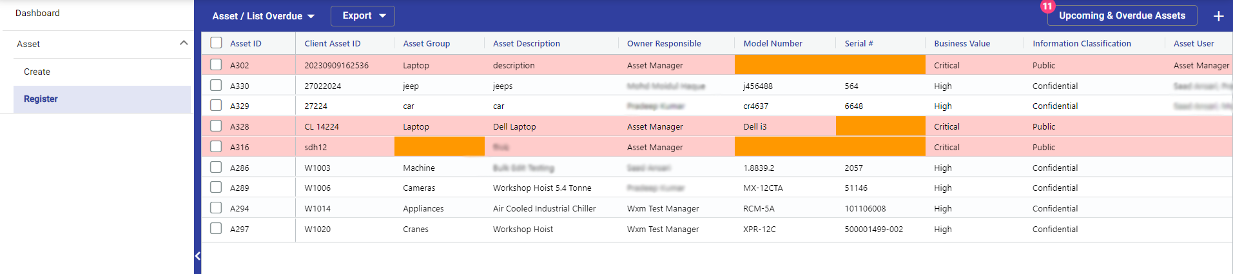Open the Asset / List Overdue dropdown

click(263, 16)
